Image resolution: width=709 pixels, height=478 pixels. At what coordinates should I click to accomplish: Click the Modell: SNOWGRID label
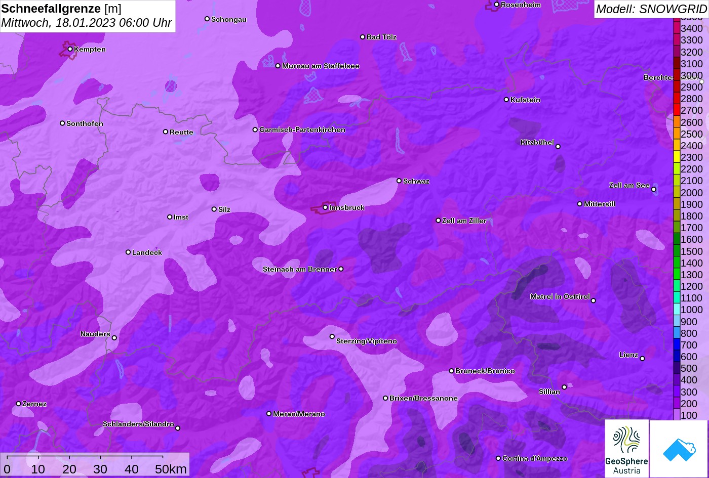tap(651, 9)
